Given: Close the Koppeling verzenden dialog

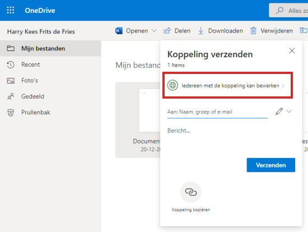Looking at the screenshot, I should coord(292,51).
